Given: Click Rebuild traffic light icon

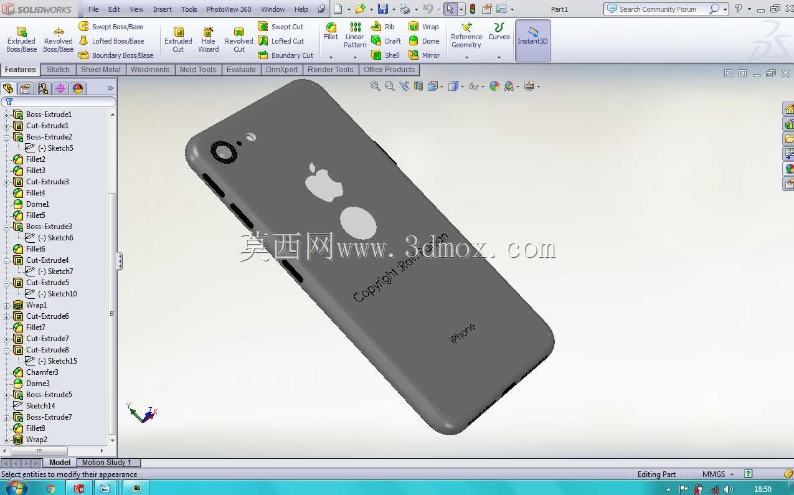Looking at the screenshot, I should 473,9.
